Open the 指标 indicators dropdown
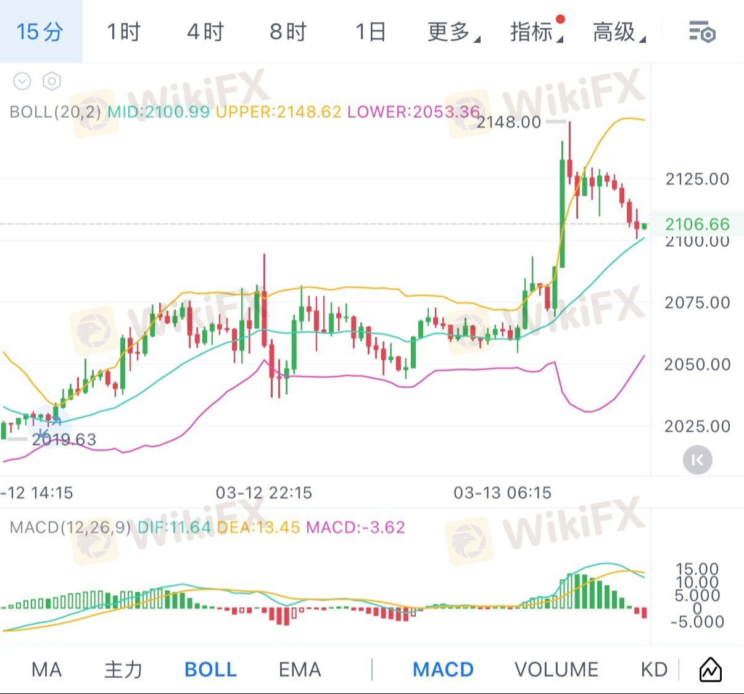Image resolution: width=744 pixels, height=694 pixels. [535, 32]
